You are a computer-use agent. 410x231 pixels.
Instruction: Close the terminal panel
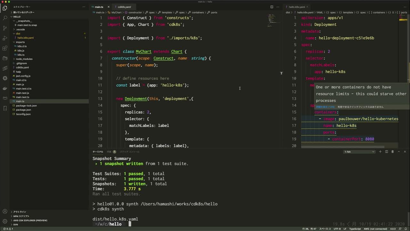pos(405,152)
